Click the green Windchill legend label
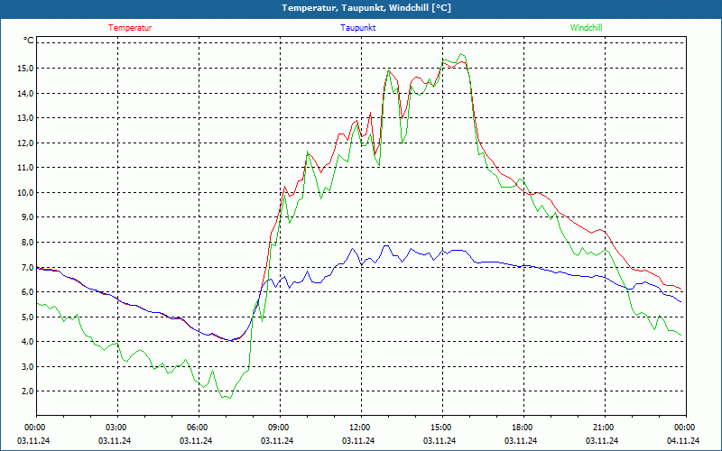 (x=586, y=28)
